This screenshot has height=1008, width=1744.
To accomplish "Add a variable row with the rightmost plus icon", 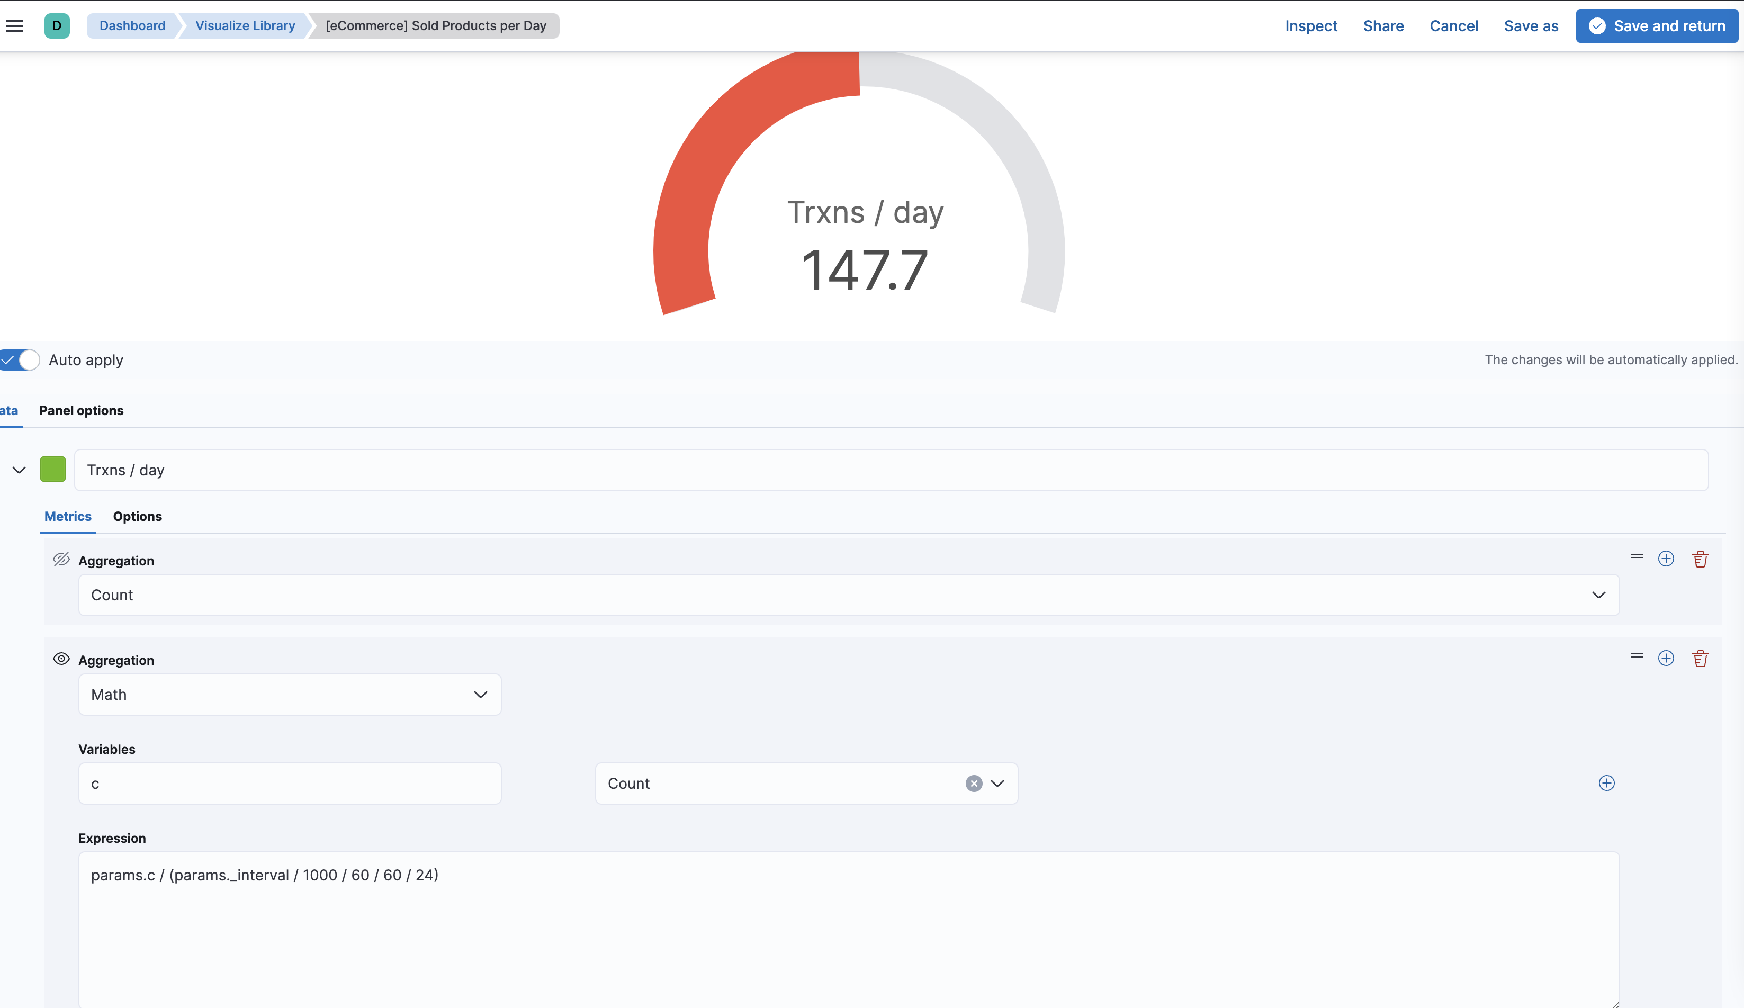I will coord(1607,783).
